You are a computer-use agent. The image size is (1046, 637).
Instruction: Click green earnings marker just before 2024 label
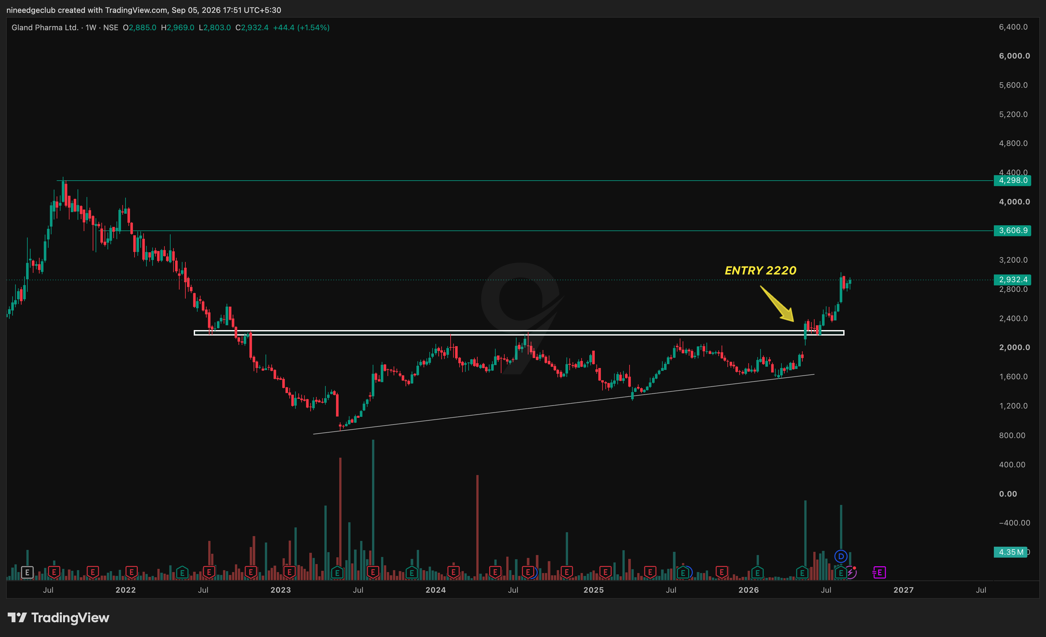click(411, 573)
